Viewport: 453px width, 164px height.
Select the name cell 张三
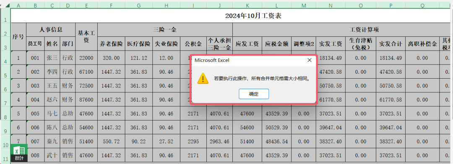[52, 58]
